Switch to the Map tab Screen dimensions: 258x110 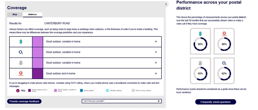15,15
